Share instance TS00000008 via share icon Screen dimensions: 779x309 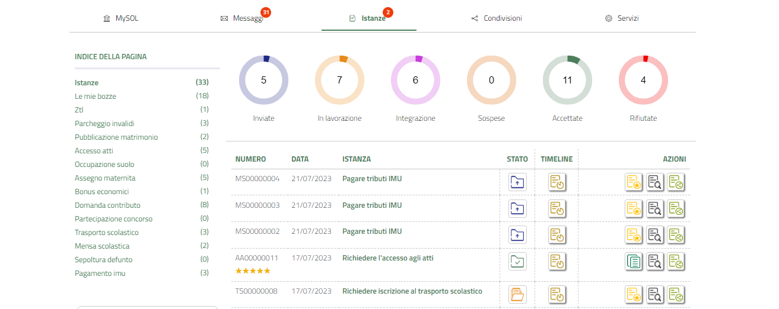pyautogui.click(x=676, y=294)
